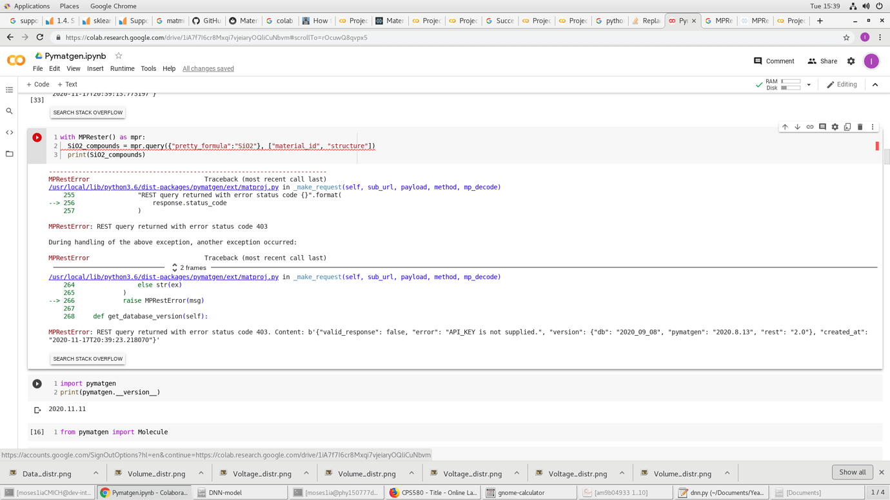Move the cell down using the arrow icon

tap(798, 126)
